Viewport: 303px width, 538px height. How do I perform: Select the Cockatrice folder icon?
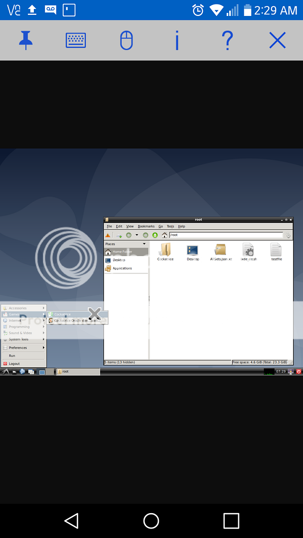[x=165, y=252]
